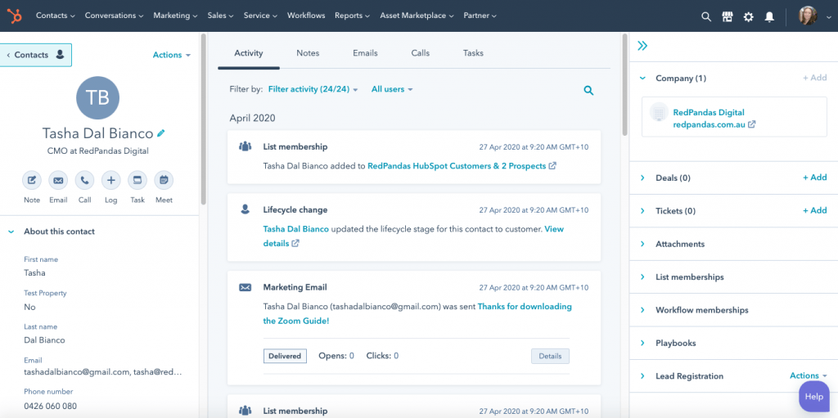Open external link icon next to redpandas.com.au

click(x=751, y=124)
